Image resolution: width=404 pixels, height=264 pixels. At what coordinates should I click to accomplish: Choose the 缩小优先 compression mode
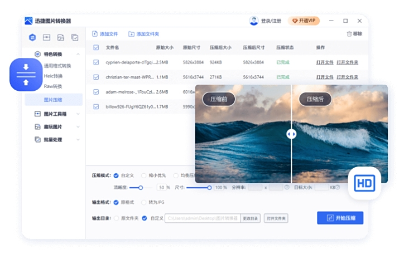point(144,175)
